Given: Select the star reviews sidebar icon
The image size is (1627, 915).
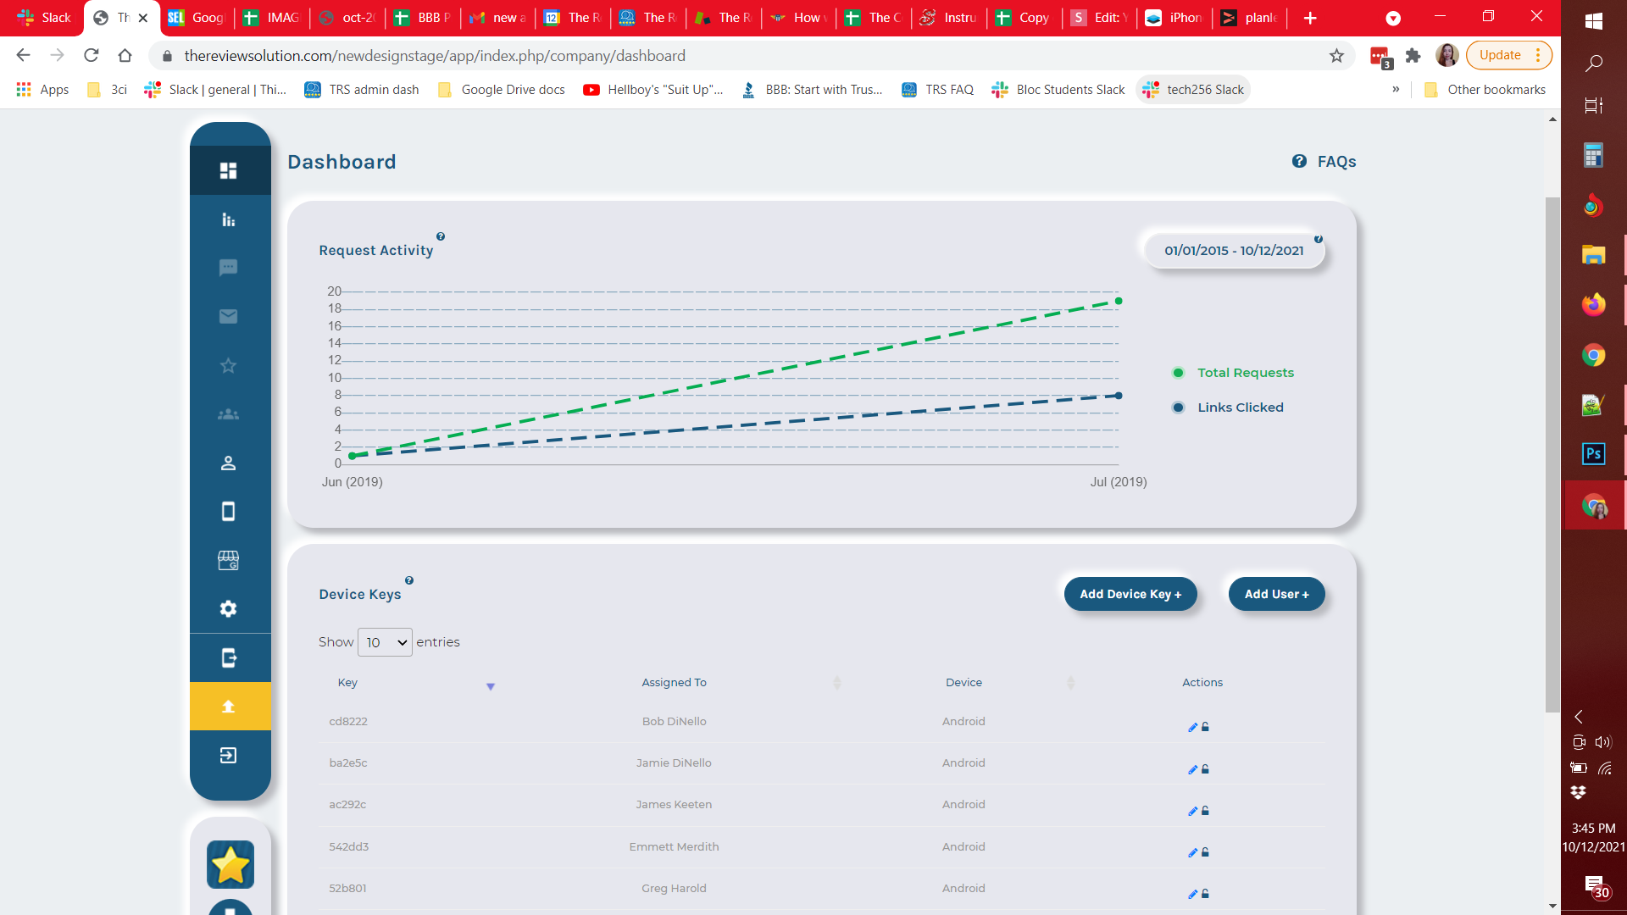Looking at the screenshot, I should (228, 366).
